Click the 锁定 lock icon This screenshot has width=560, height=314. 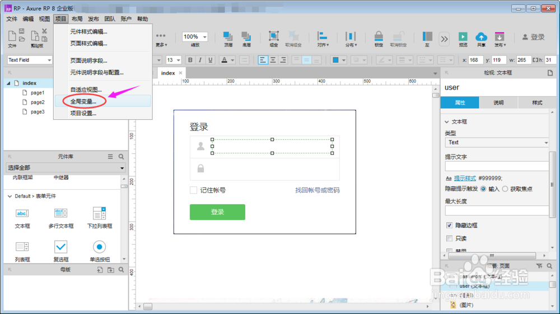coord(379,36)
